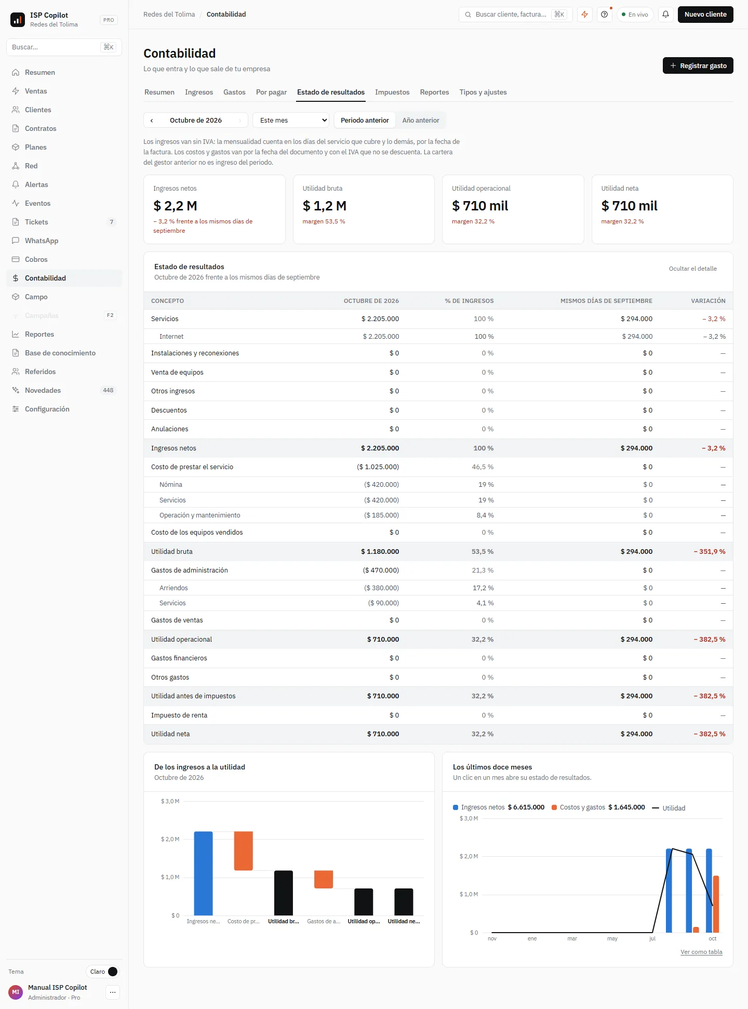The height and width of the screenshot is (1009, 748).
Task: Open the help question mark icon
Action: click(x=604, y=15)
